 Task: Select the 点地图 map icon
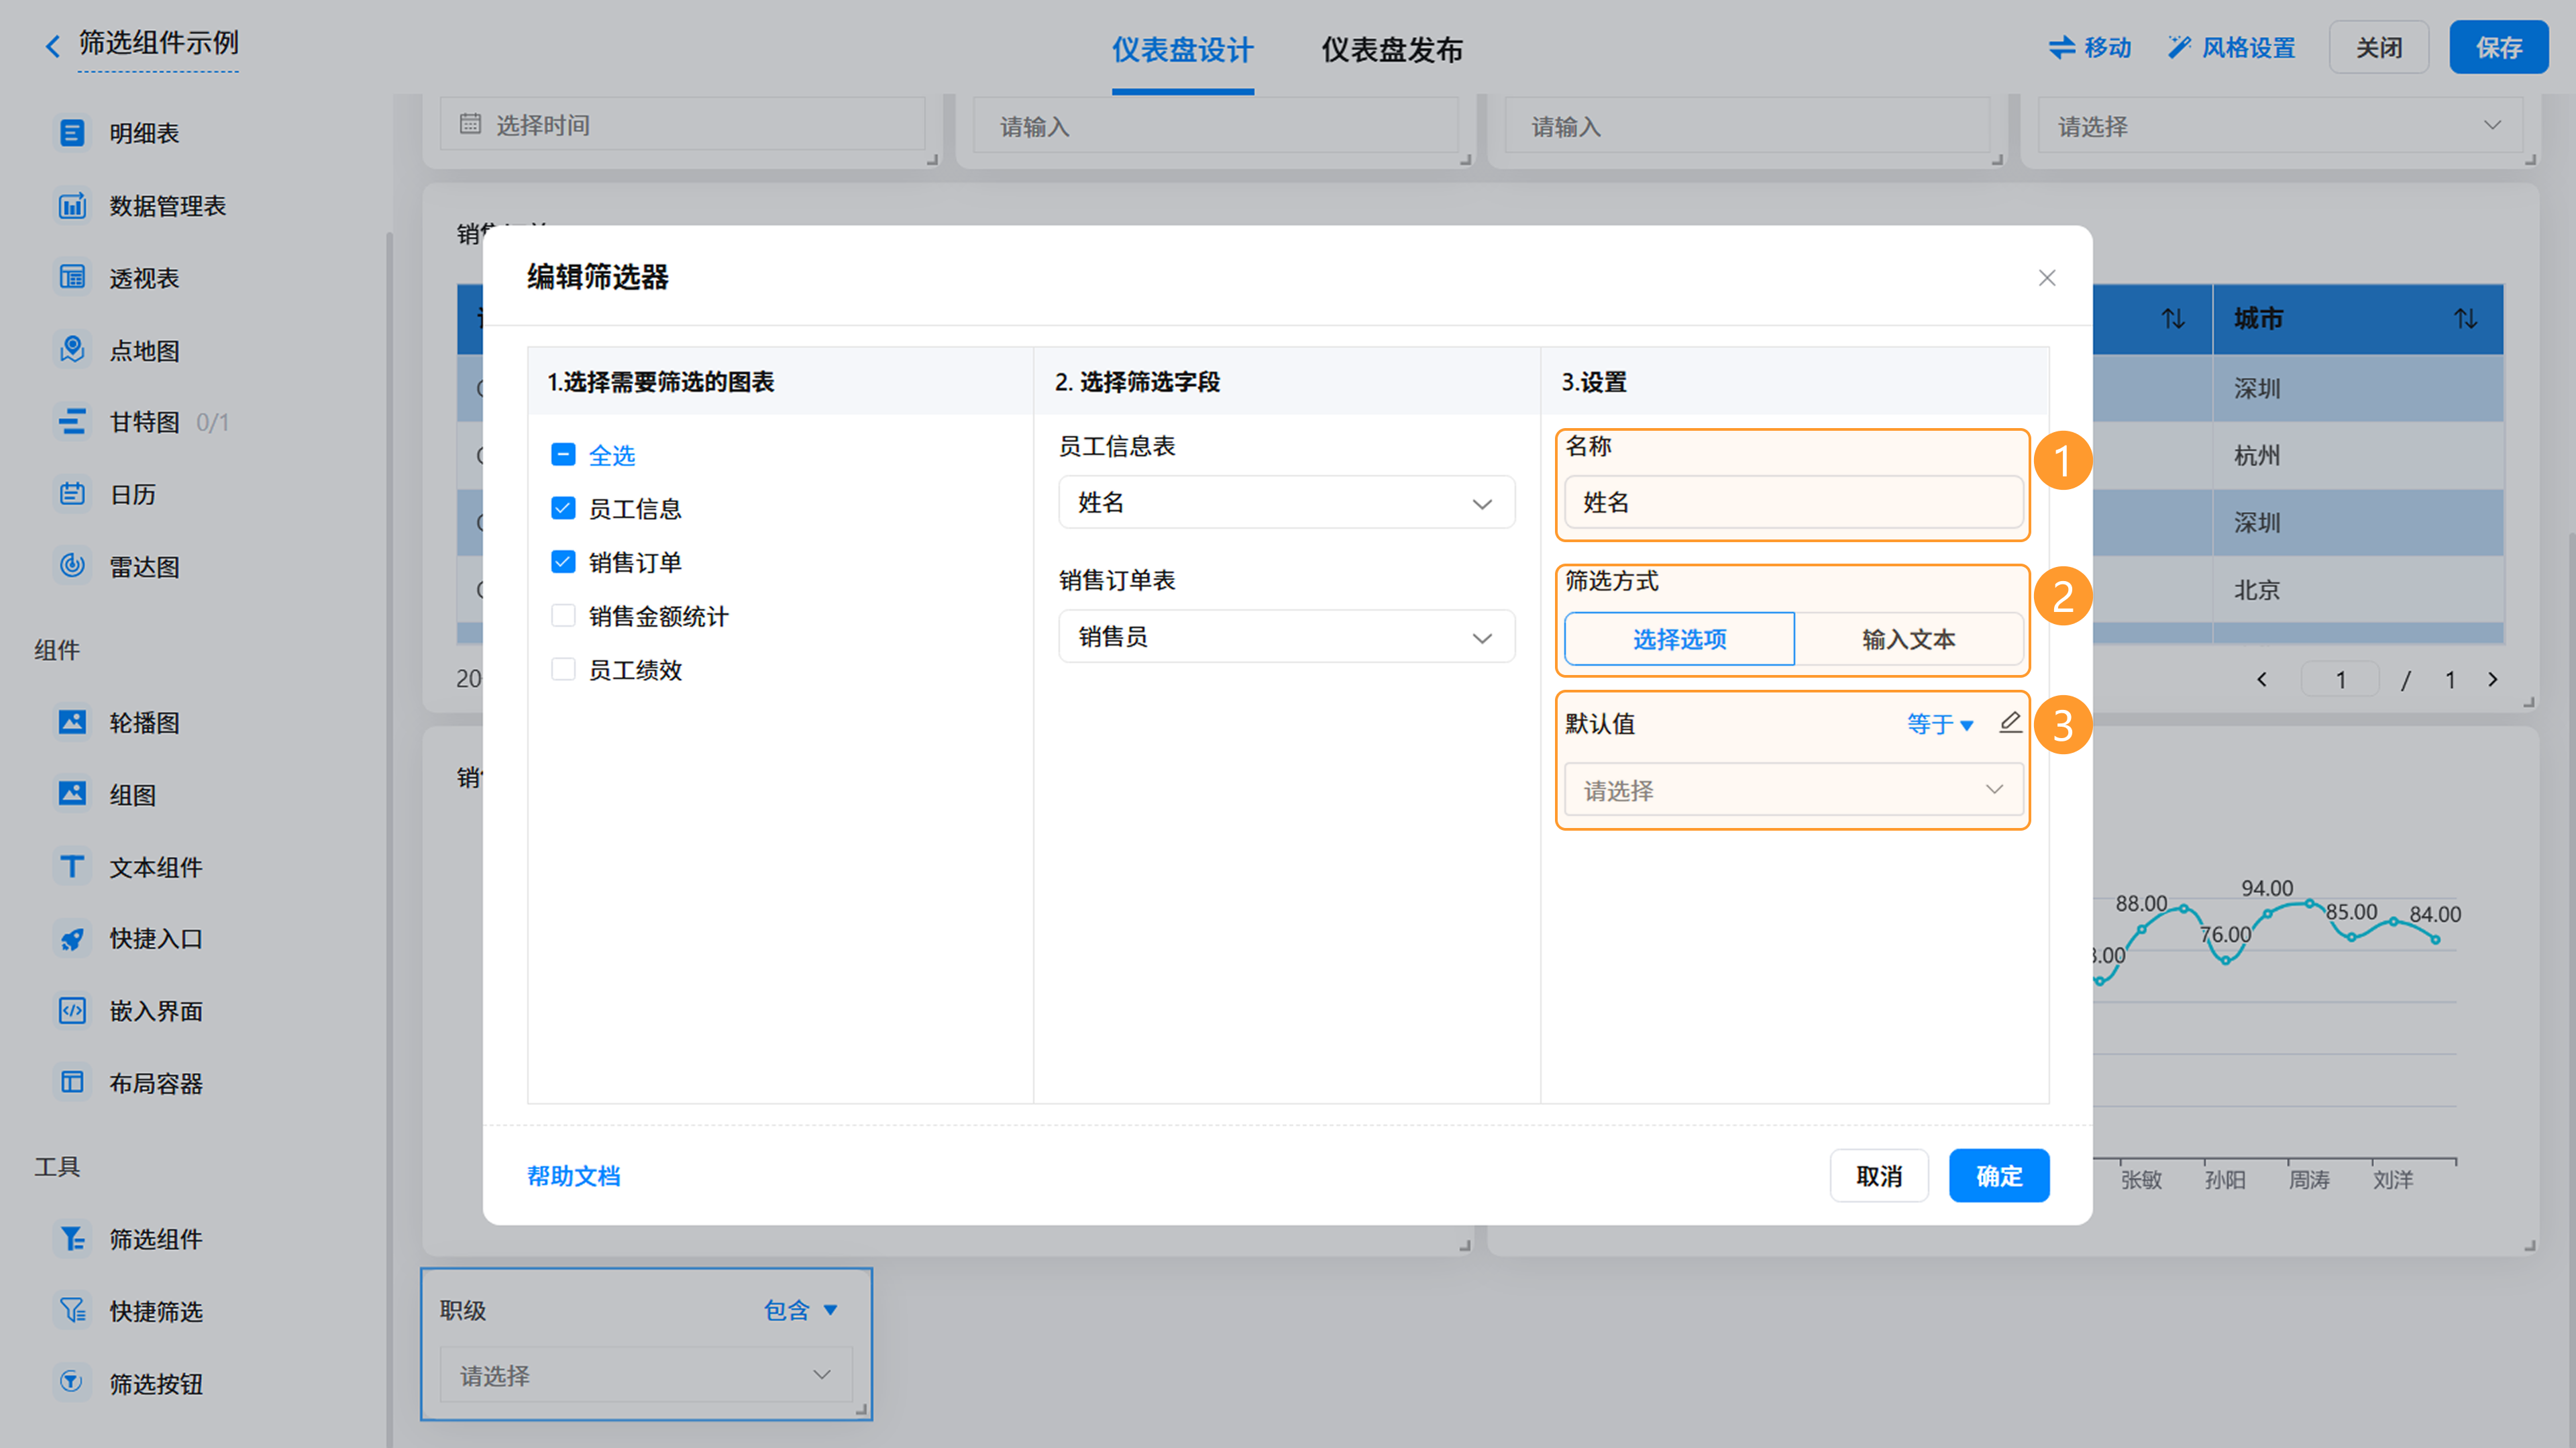click(72, 350)
